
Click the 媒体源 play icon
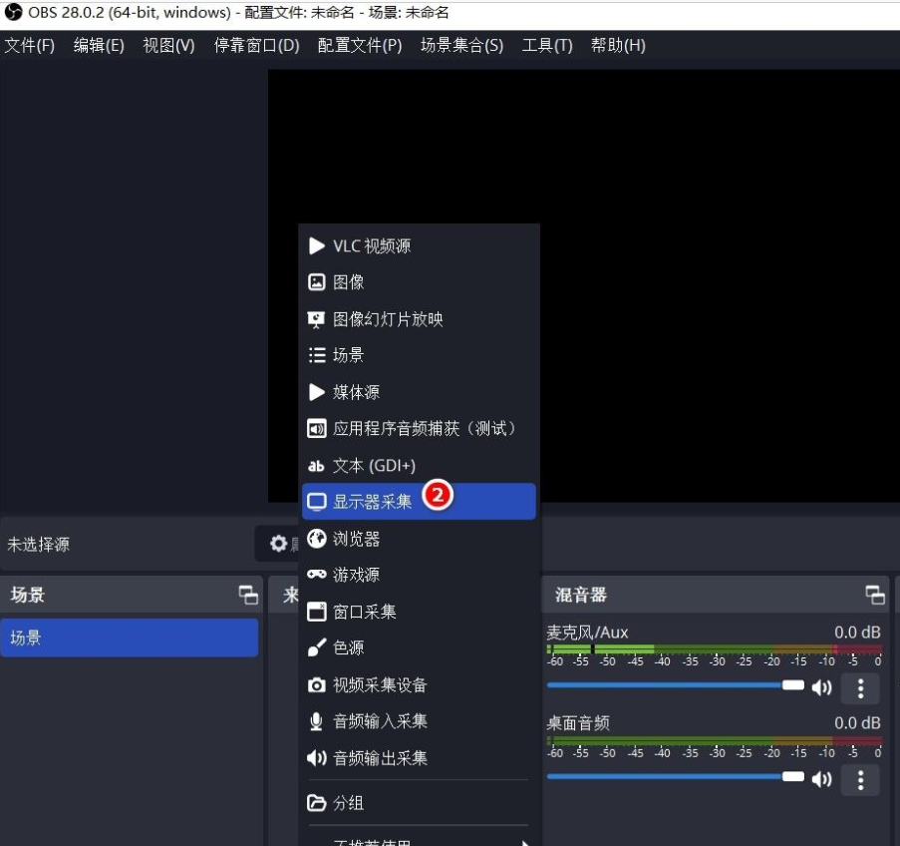[x=316, y=392]
